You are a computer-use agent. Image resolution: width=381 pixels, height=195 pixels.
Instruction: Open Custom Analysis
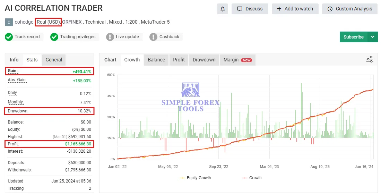(x=350, y=9)
